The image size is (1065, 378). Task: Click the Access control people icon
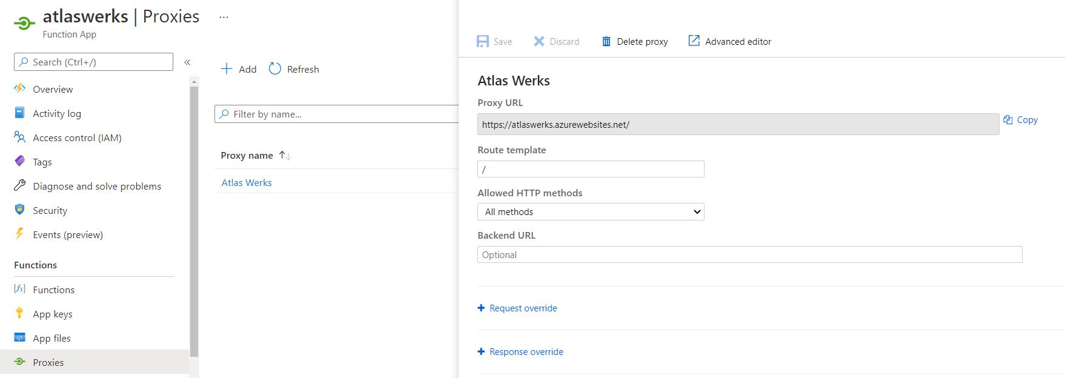coord(20,137)
